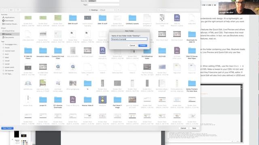
Task: Collapse the dialog with the chevron button
Action: pyautogui.click(x=118, y=10)
